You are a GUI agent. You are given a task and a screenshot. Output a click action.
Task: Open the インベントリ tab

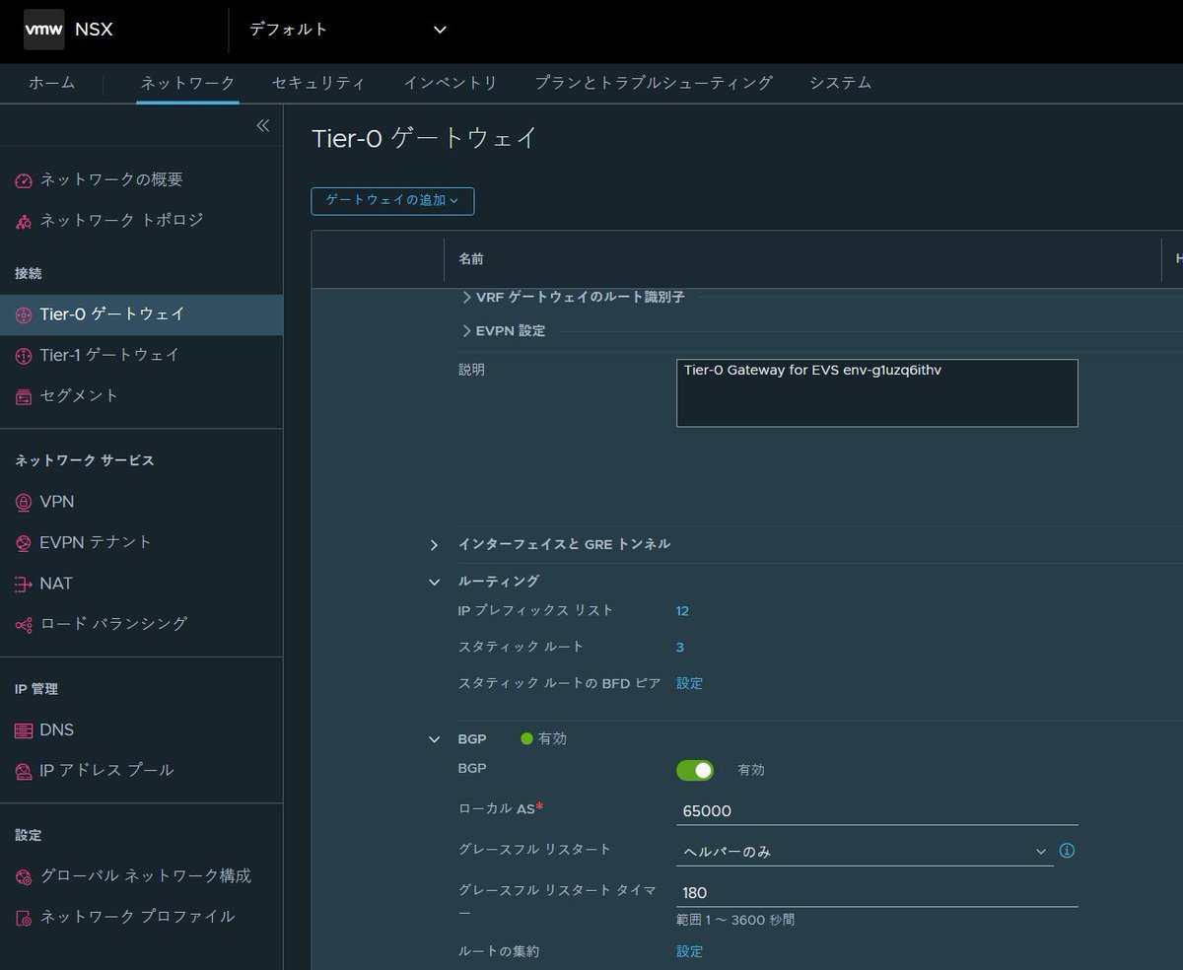pyautogui.click(x=451, y=83)
